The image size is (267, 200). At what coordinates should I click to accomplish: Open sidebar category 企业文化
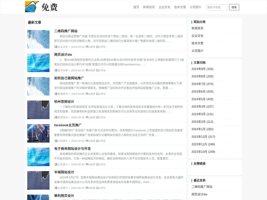tap(197, 36)
